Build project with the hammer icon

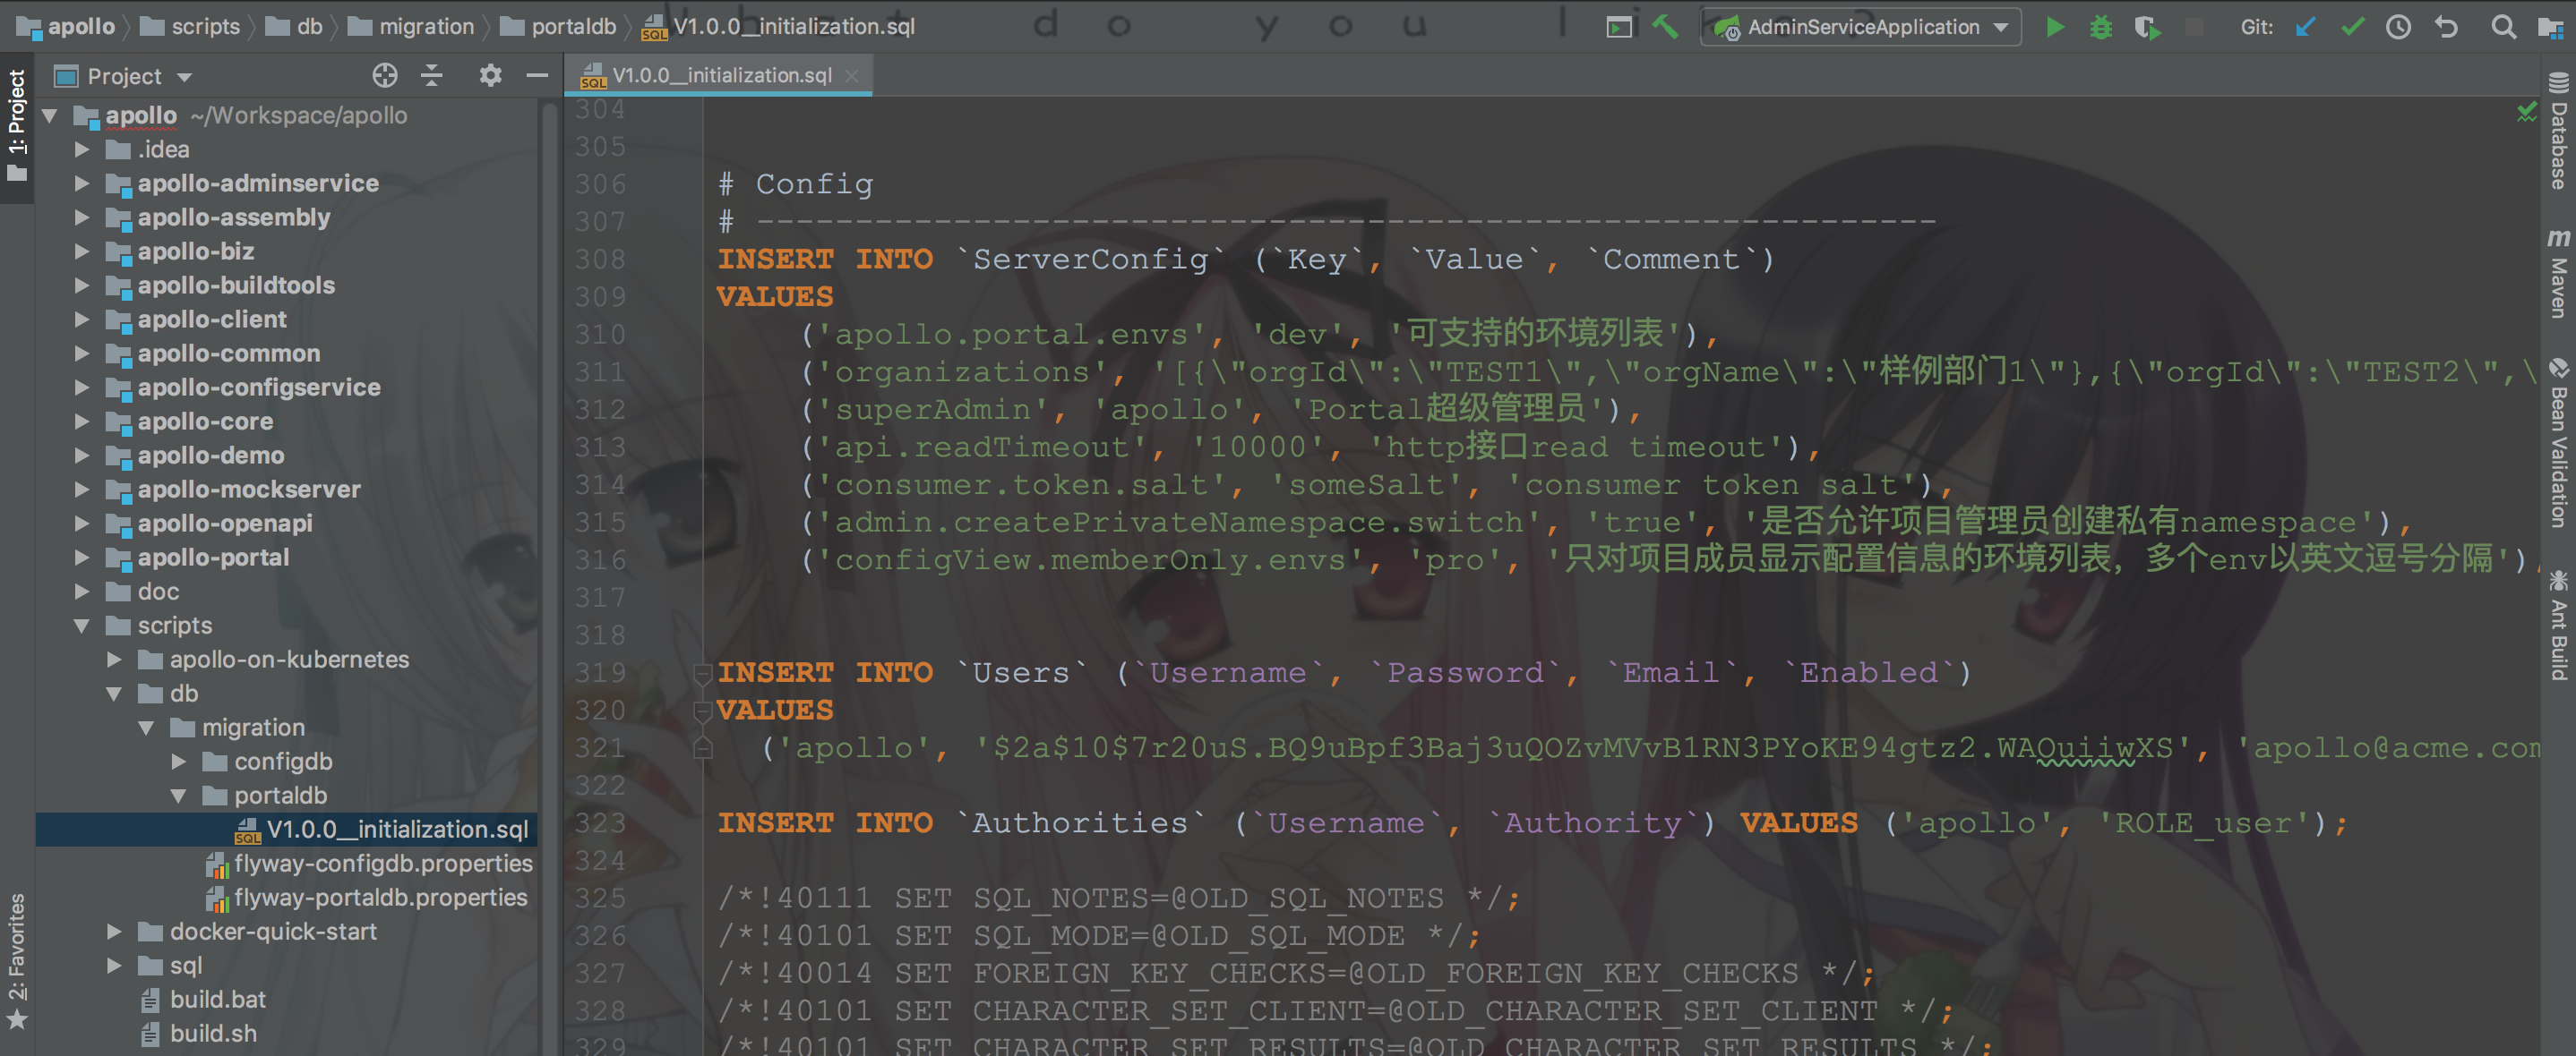point(1665,27)
